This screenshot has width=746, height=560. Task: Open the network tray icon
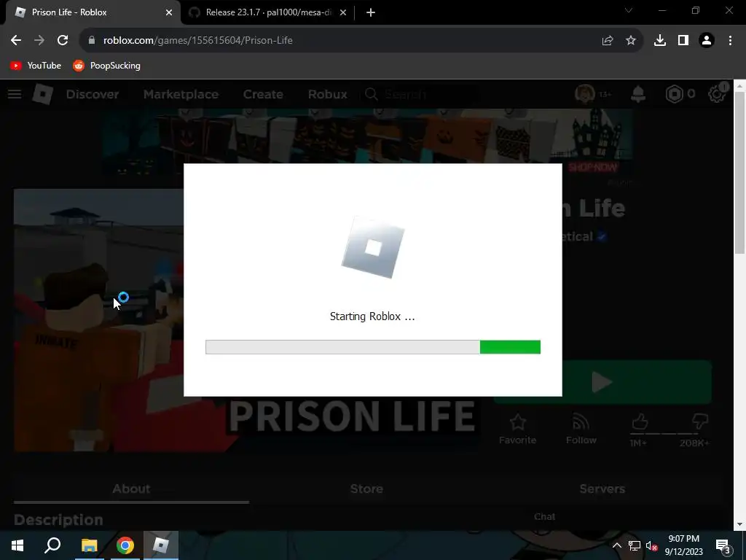pos(635,545)
